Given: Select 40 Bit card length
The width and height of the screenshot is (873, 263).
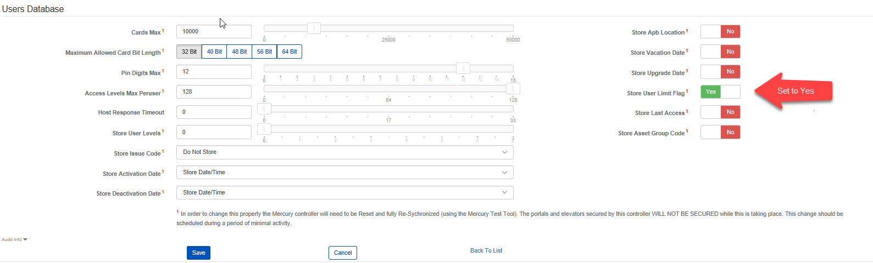Looking at the screenshot, I should point(214,52).
